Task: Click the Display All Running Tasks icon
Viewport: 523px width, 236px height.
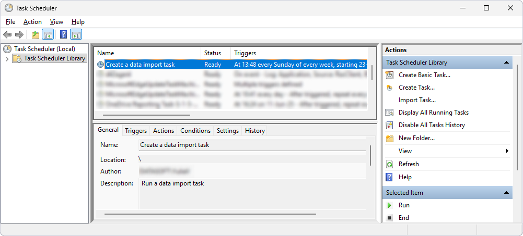Action: coord(389,113)
